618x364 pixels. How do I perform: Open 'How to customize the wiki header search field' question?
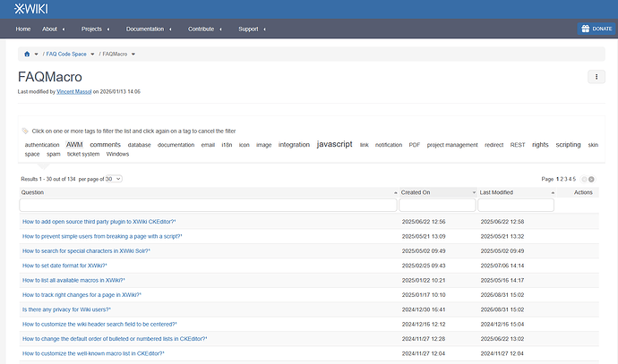(99, 325)
